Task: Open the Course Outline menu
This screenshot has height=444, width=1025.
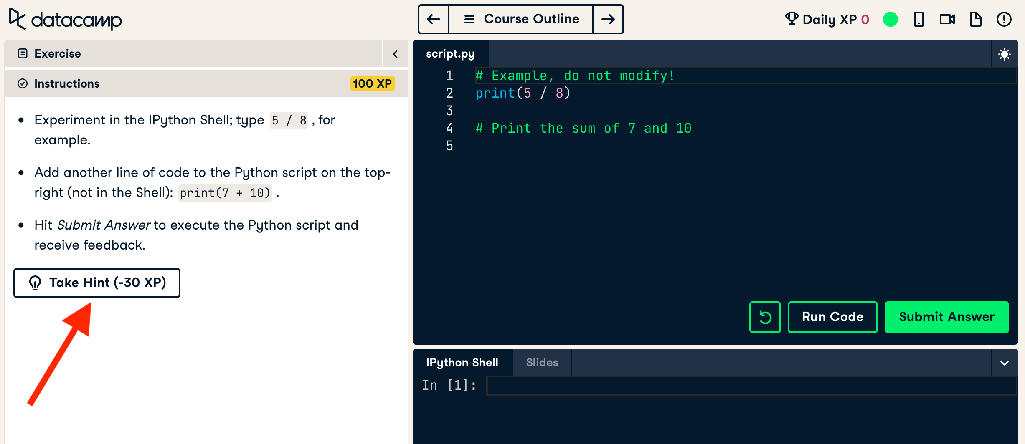Action: pyautogui.click(x=521, y=19)
